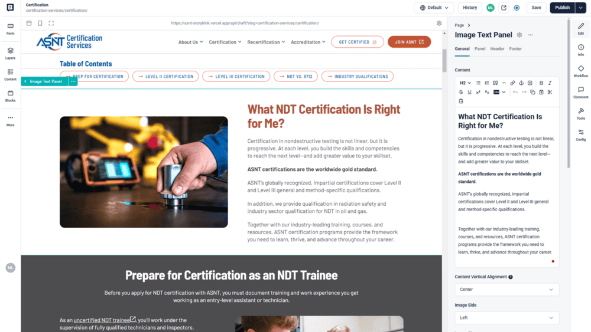Toggle underline formatting in the editor

click(x=470, y=92)
